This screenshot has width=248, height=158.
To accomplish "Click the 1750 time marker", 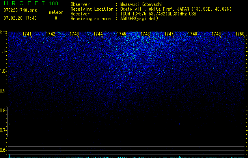I will 240,34.
